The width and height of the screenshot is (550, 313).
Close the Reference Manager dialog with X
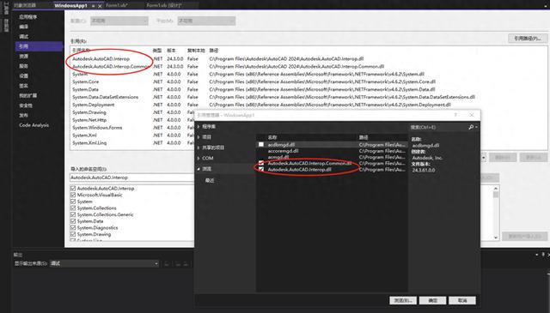click(472, 115)
